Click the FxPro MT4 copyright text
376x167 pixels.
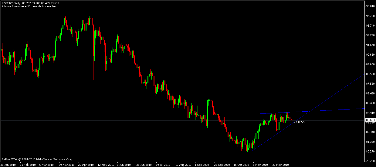pyautogui.click(x=38, y=159)
